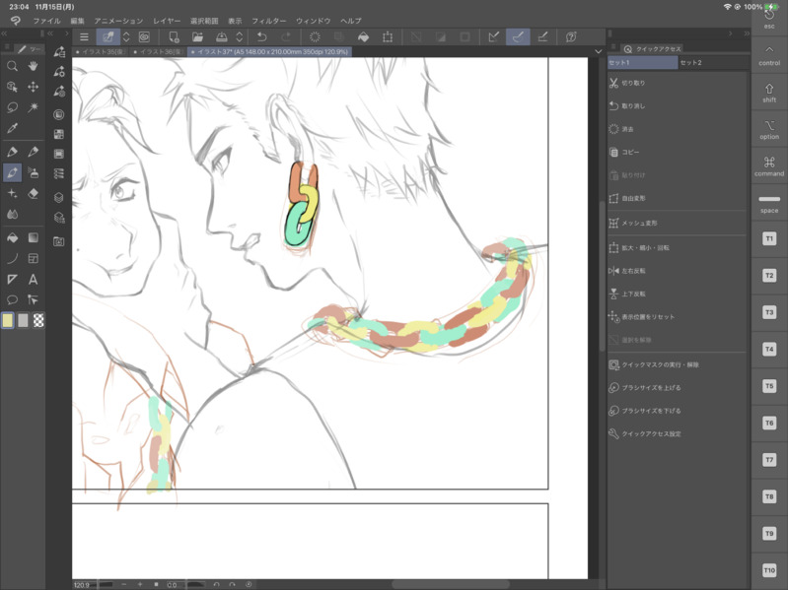Screen dimensions: 788x590
Task: Select the Fill bucket tool in toolbox
Action: [x=12, y=237]
